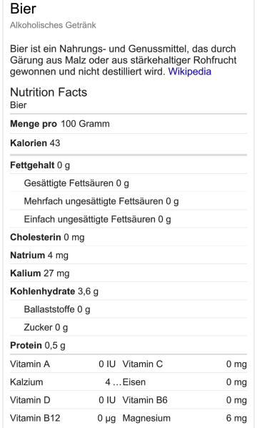Select the Vitamin B12 label
Image resolution: width=257 pixels, height=428 pixels.
pos(35,418)
